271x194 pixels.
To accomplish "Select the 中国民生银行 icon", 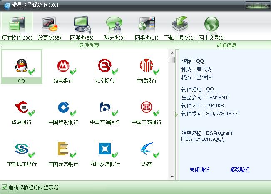I will [22, 149].
